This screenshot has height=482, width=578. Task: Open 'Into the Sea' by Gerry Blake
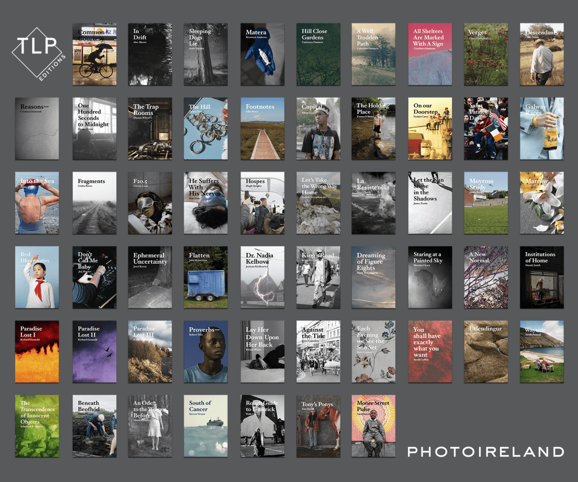[37, 203]
